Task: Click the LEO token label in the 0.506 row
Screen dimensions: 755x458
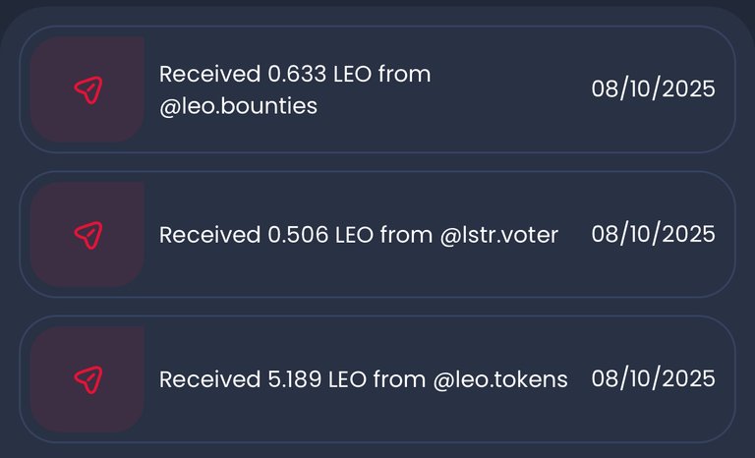Action: pos(354,235)
